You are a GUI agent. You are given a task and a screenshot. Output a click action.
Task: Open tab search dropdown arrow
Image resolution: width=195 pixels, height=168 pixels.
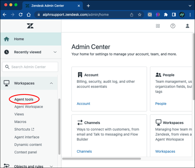point(190,6)
